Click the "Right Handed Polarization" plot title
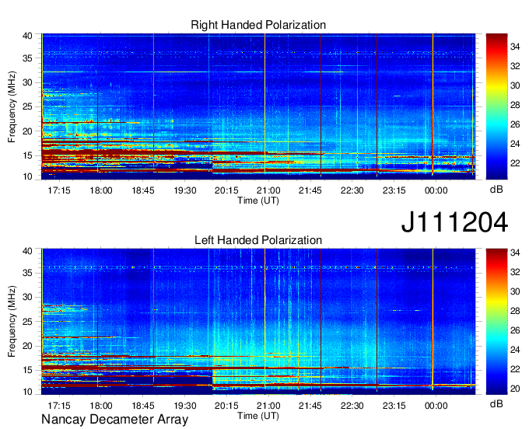 (258, 25)
